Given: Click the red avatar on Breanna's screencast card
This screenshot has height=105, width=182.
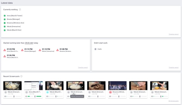Looking at the screenshot, I should pos(110,92).
